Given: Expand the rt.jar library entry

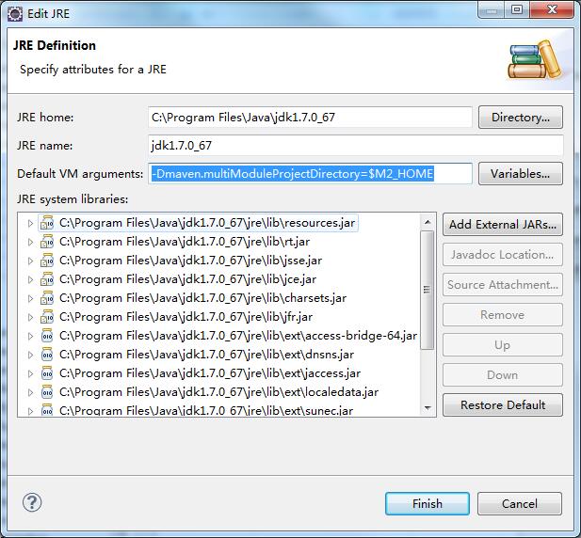Looking at the screenshot, I should (30, 242).
